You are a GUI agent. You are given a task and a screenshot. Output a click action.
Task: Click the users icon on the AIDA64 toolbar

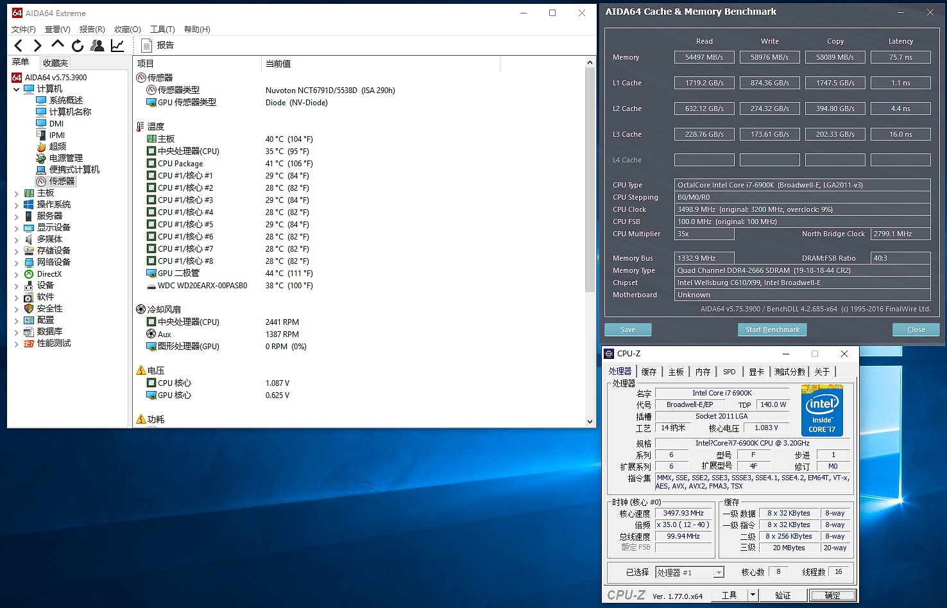pos(97,45)
